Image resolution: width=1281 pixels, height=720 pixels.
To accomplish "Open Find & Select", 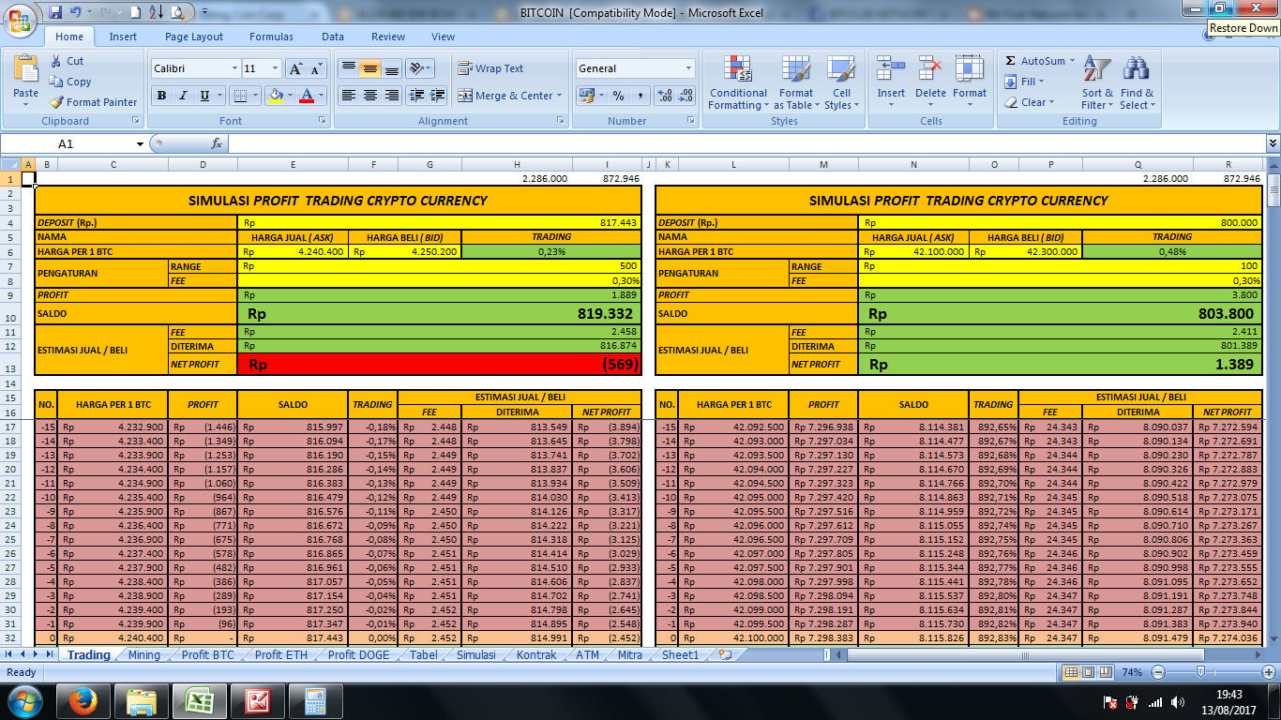I will tap(1137, 82).
